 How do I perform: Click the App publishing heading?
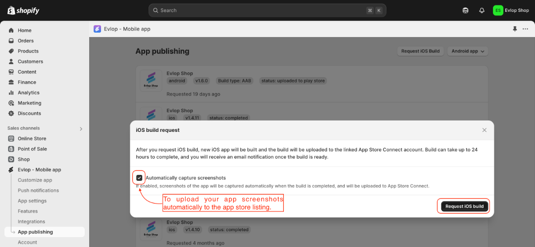click(x=162, y=51)
